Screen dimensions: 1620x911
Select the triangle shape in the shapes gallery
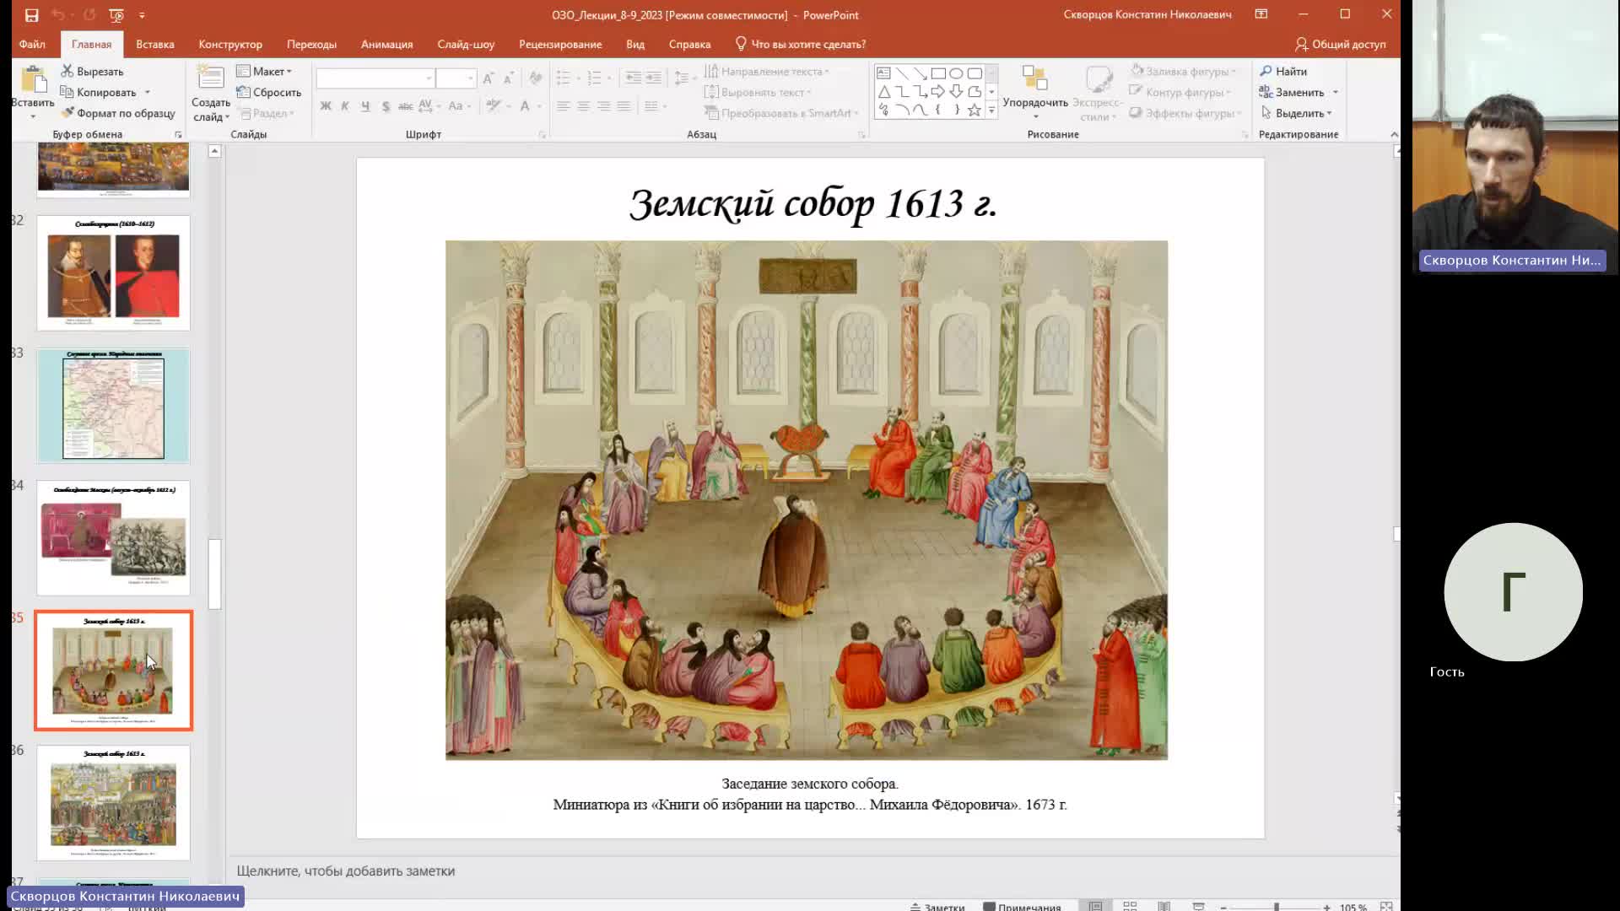884,91
